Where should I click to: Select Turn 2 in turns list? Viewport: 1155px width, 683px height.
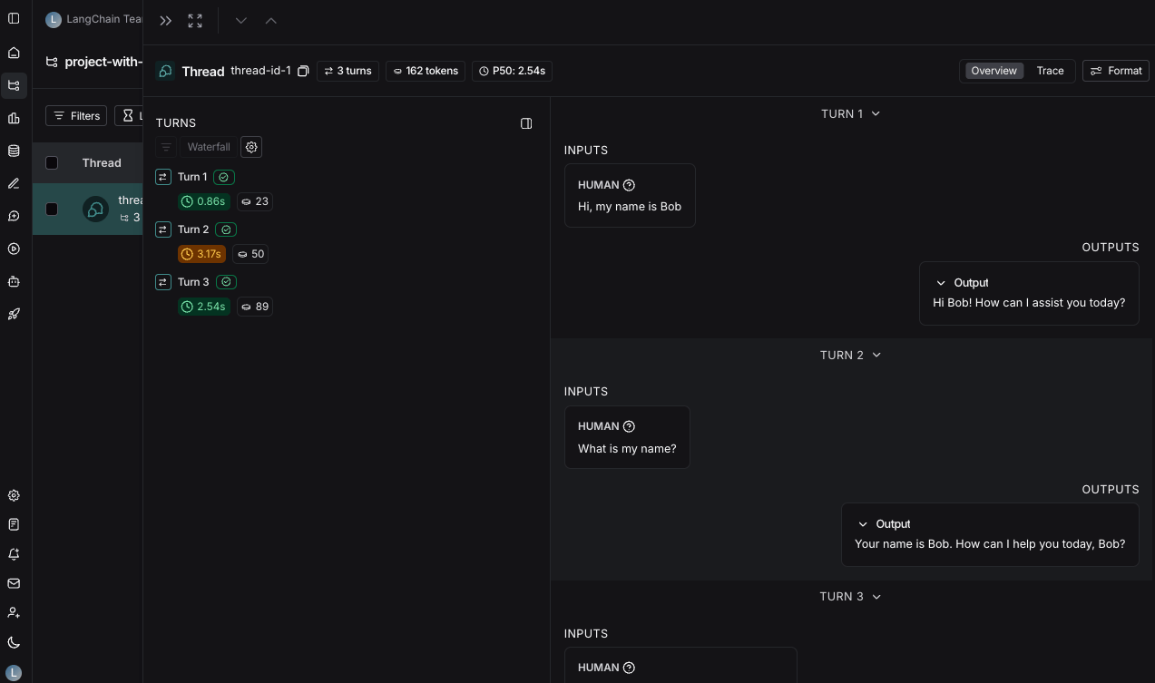(193, 229)
